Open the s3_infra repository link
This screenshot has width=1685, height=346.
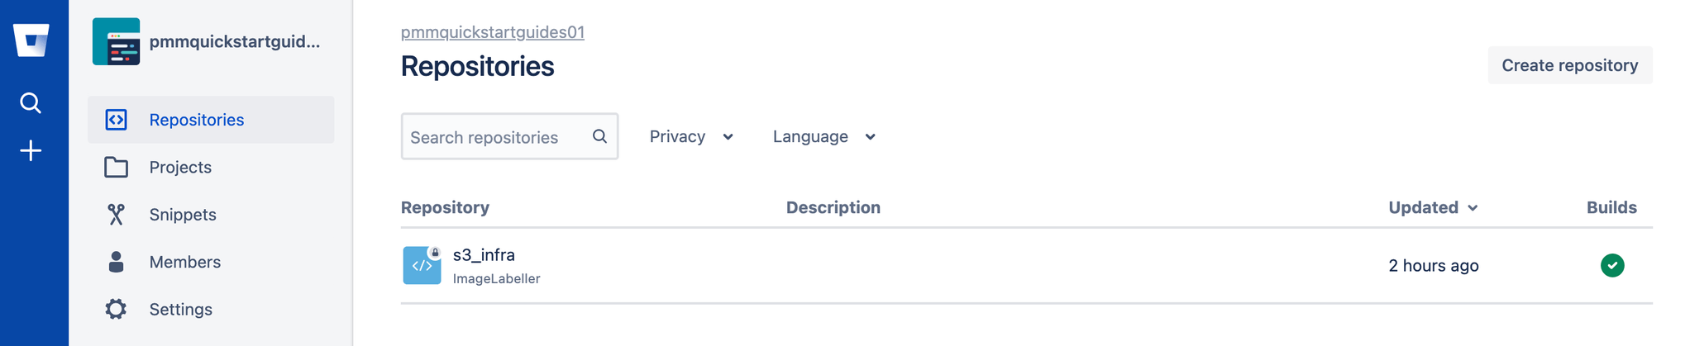[x=484, y=255]
